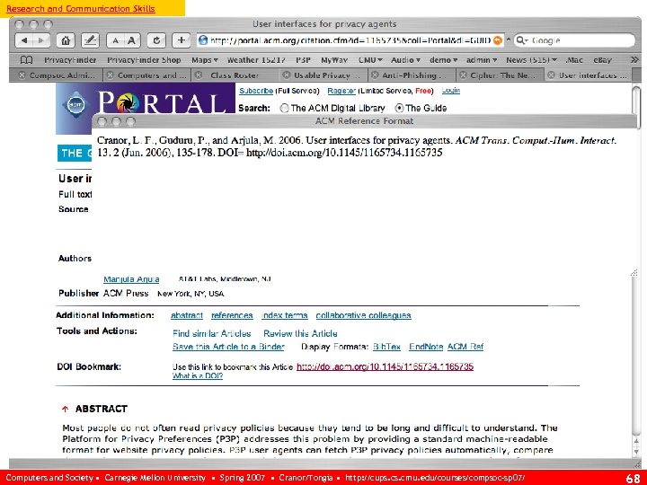The width and height of the screenshot is (647, 485).
Task: Open the Manjula Arjula author link
Action: click(x=131, y=279)
